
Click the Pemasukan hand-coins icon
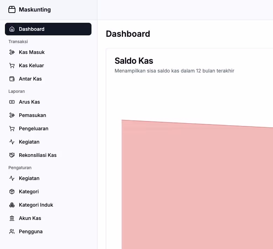point(12,115)
